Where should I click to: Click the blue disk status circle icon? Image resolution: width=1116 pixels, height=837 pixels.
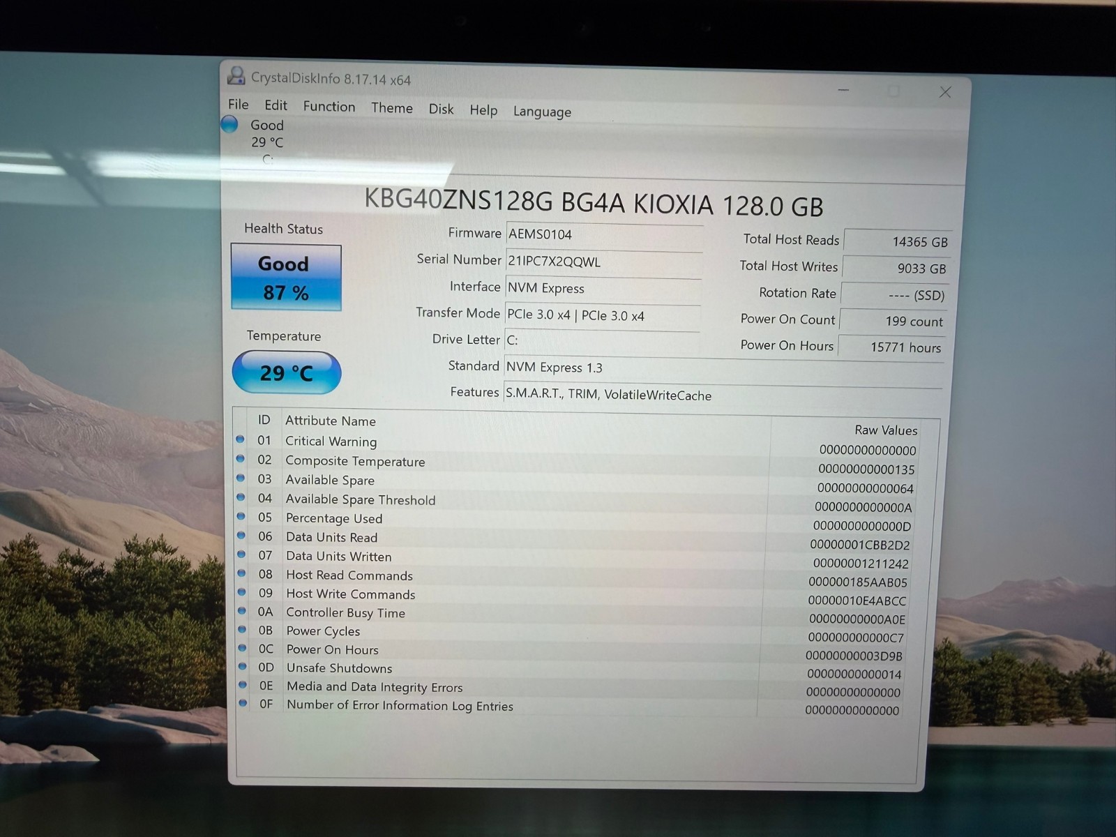click(x=229, y=125)
